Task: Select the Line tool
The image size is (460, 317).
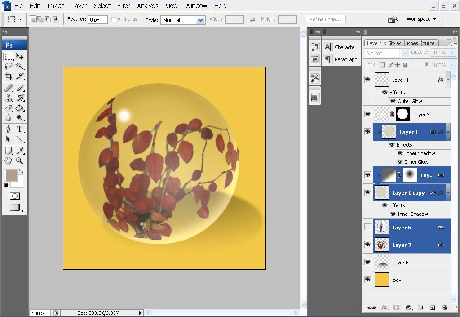Action: click(x=20, y=139)
